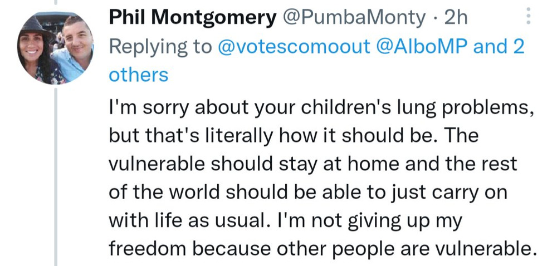Visit the @votescomoout mention
Image resolution: width=557 pixels, height=266 pixels.
[294, 47]
